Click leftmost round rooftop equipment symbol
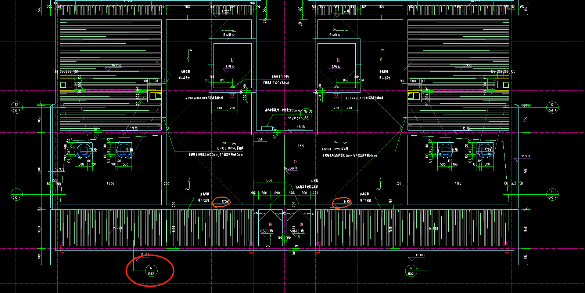Screen dimensions: 585x293 pos(84,150)
